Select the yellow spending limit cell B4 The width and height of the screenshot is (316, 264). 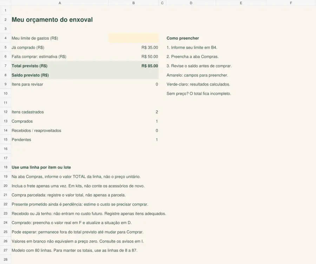(x=133, y=38)
